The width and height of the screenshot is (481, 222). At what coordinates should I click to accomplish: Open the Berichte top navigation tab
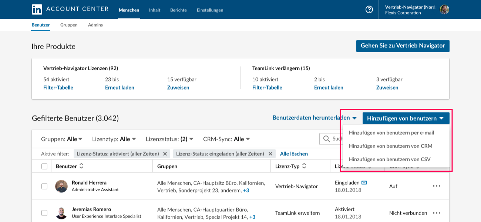click(178, 10)
